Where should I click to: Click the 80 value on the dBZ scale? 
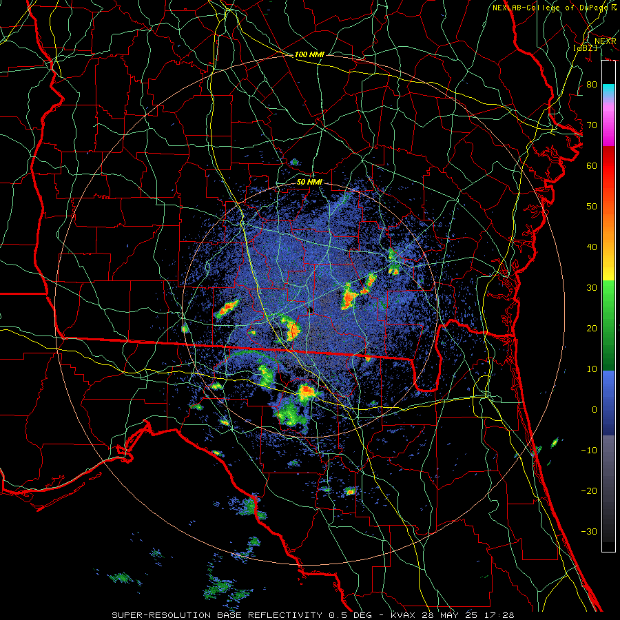coord(592,84)
